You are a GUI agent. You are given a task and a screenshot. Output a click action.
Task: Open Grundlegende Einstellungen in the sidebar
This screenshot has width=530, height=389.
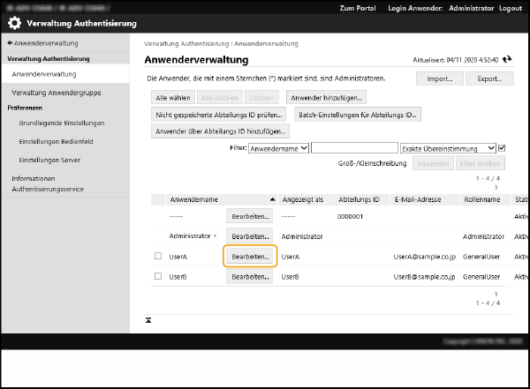click(x=62, y=123)
